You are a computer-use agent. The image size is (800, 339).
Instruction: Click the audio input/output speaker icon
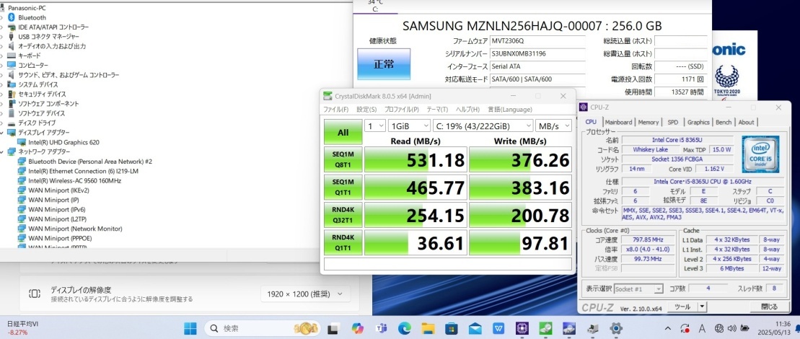12,46
